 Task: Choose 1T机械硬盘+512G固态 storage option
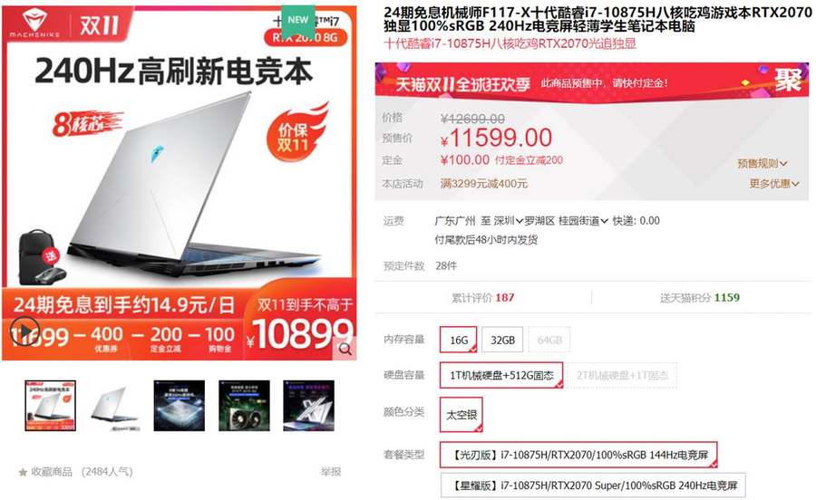click(501, 375)
